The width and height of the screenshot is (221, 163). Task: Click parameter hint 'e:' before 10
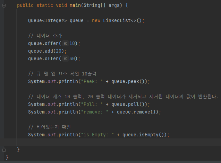click(65, 43)
